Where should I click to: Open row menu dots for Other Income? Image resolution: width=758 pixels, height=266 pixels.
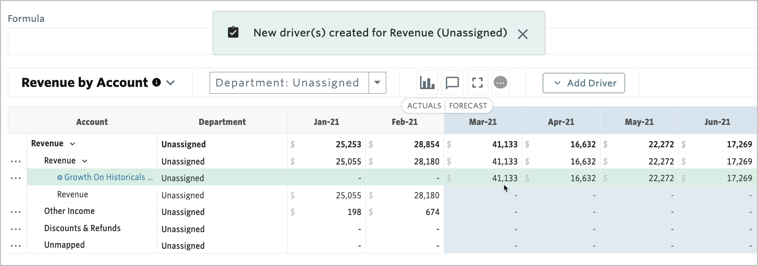[16, 212]
